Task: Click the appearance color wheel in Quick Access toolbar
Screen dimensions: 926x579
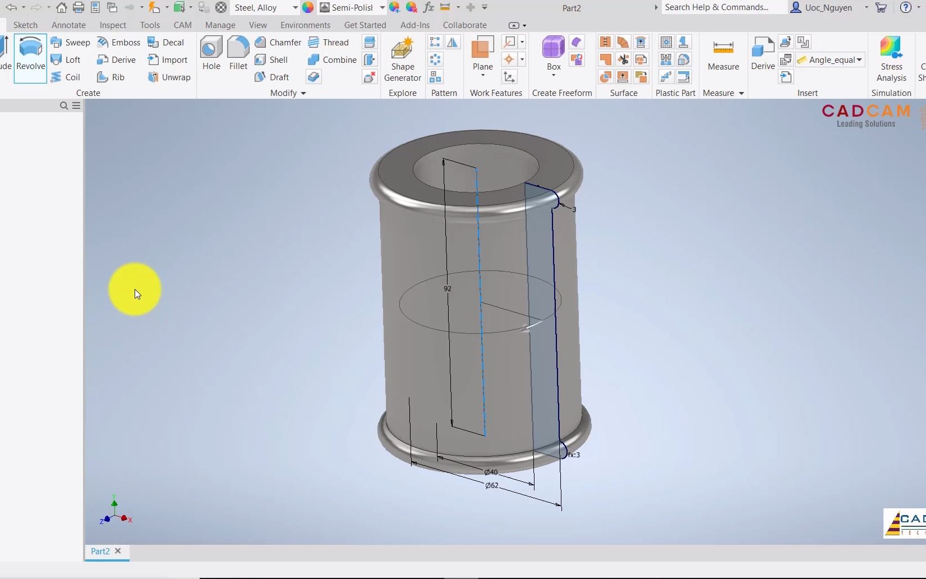Action: pyautogui.click(x=307, y=7)
